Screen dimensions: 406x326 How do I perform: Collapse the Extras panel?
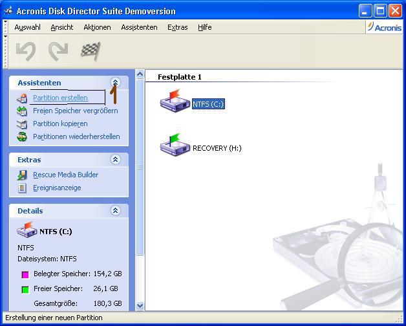(x=115, y=159)
